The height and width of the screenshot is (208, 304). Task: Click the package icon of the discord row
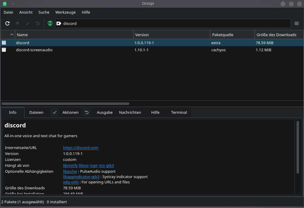[x=4, y=43]
